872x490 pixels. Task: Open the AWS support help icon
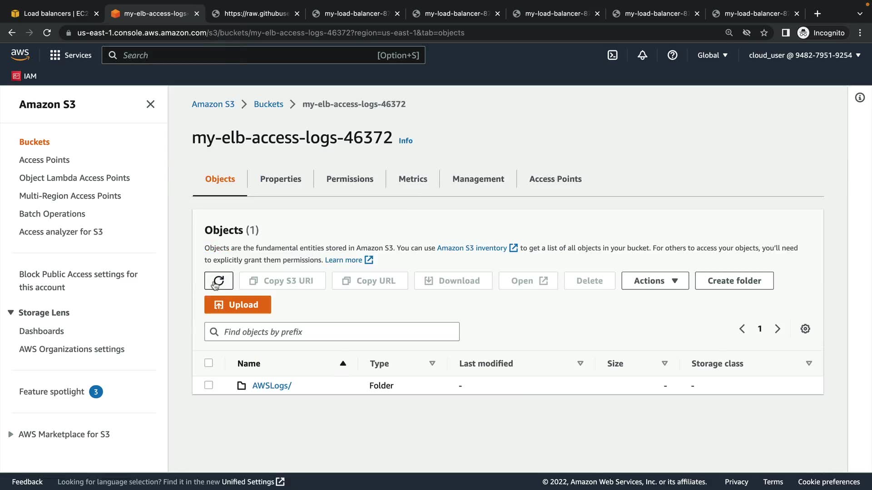click(x=672, y=55)
